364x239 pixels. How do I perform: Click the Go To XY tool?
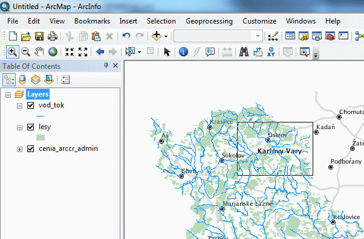click(271, 52)
